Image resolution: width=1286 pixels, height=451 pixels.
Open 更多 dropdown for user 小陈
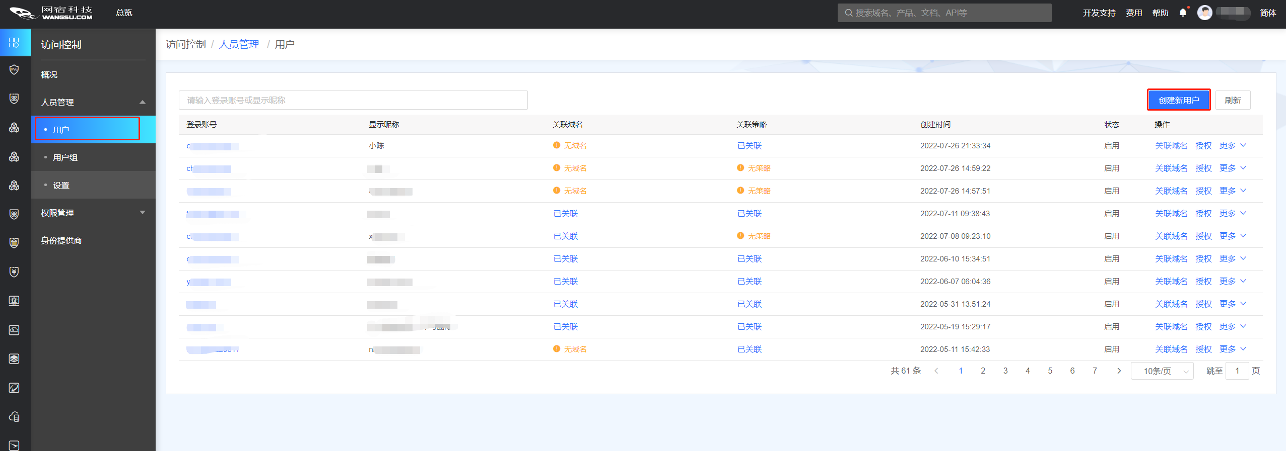click(x=1232, y=146)
